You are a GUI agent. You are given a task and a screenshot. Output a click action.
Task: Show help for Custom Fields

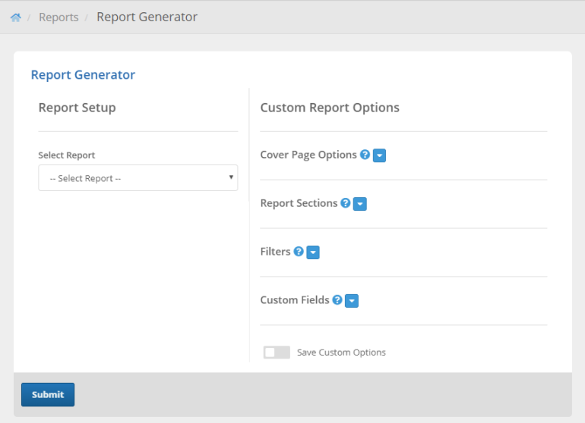pyautogui.click(x=337, y=299)
